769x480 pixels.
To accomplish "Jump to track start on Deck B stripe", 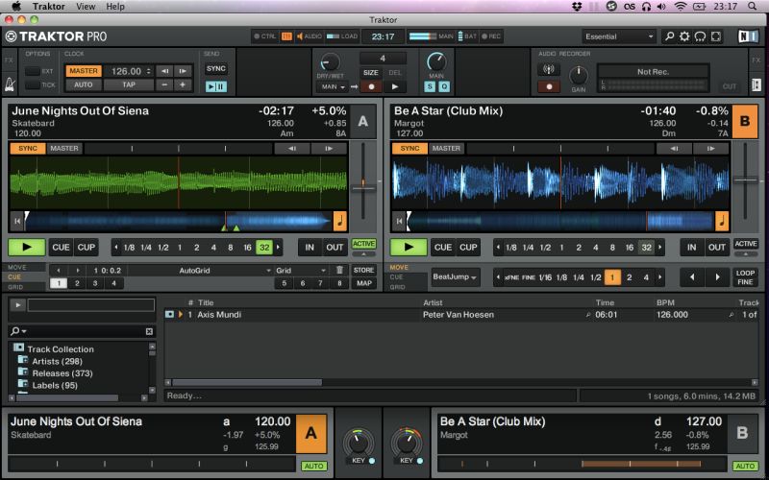I will (x=399, y=221).
